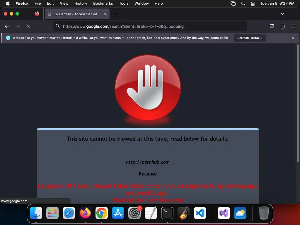This screenshot has width=300, height=225.
Task: Click Firefox icon in the dock
Action: (x=85, y=213)
